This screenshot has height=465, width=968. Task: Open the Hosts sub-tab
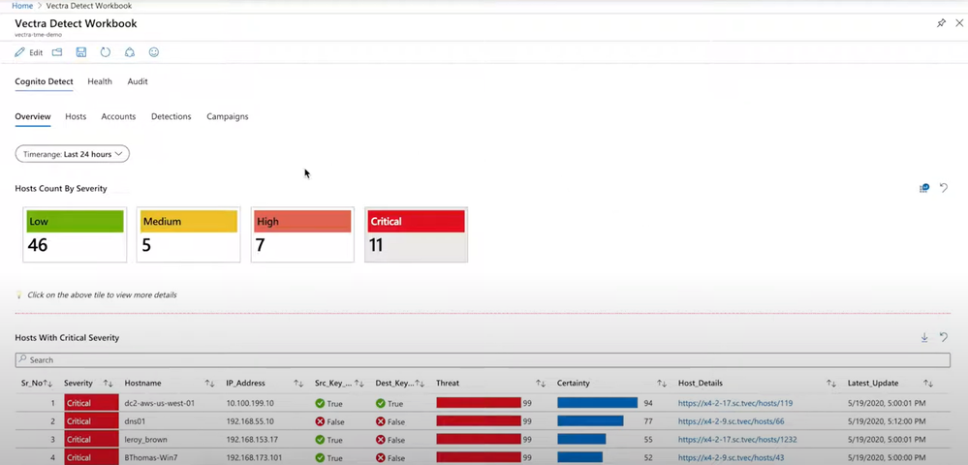(x=76, y=116)
